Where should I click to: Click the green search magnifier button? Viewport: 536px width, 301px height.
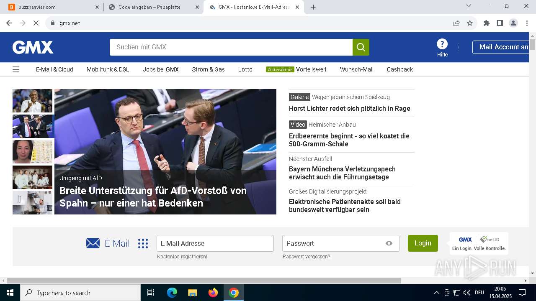pyautogui.click(x=361, y=47)
